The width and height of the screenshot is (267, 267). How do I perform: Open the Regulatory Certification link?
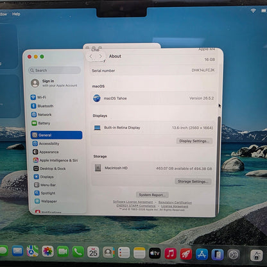pyautogui.click(x=175, y=202)
